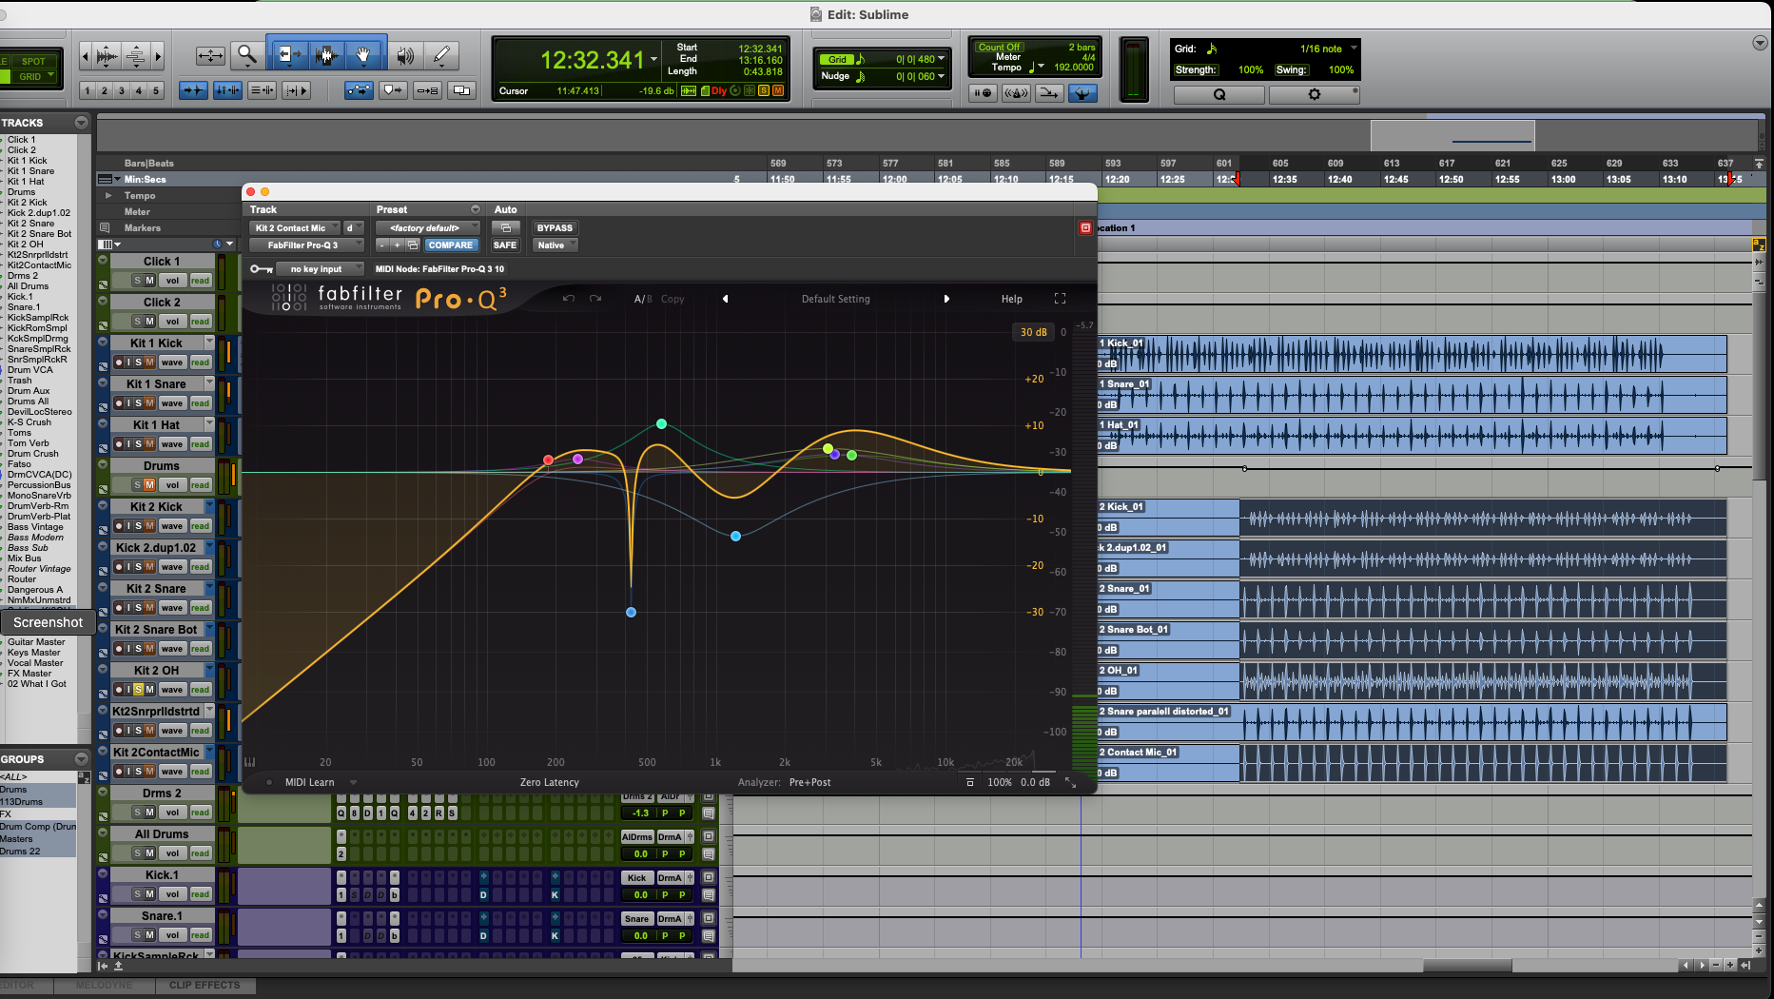Toggle Pro-Q 3 full screen icon
This screenshot has height=999, width=1774.
point(1060,299)
